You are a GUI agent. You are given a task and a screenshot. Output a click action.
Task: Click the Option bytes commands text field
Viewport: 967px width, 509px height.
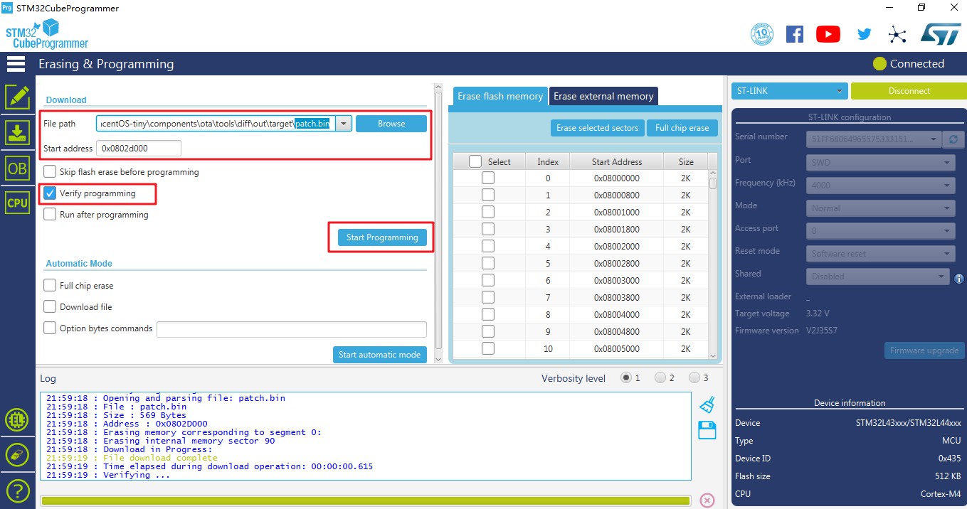[292, 328]
